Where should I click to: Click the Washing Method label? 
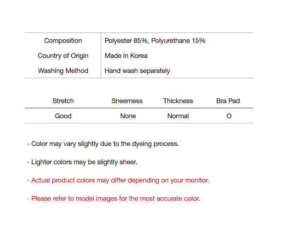pos(63,71)
